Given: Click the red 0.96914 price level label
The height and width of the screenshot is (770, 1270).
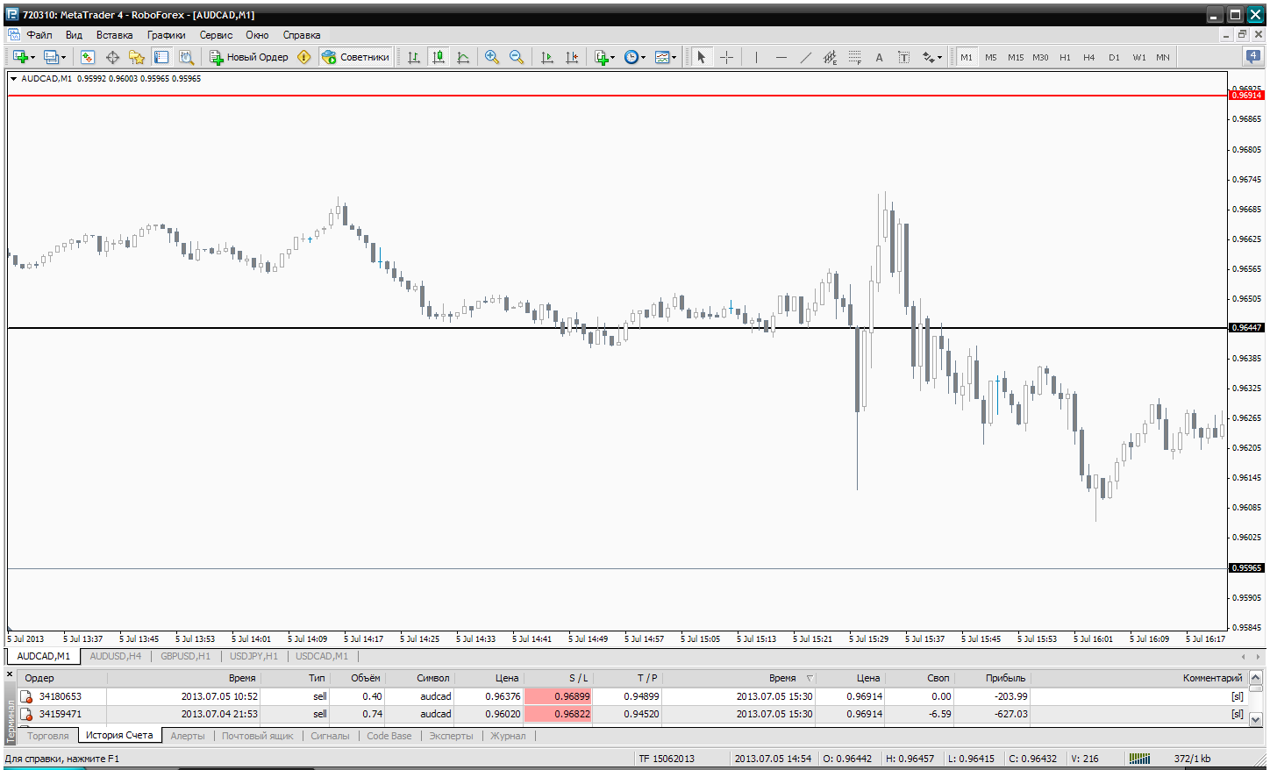Looking at the screenshot, I should point(1246,95).
